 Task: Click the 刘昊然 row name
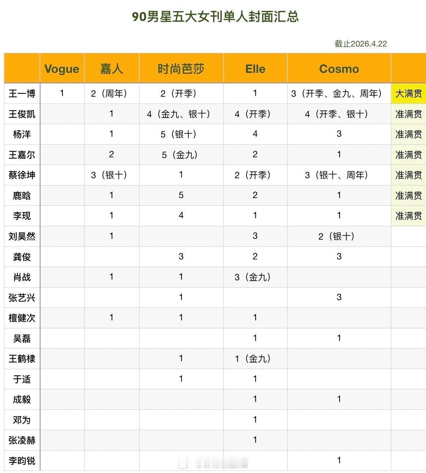coord(22,236)
